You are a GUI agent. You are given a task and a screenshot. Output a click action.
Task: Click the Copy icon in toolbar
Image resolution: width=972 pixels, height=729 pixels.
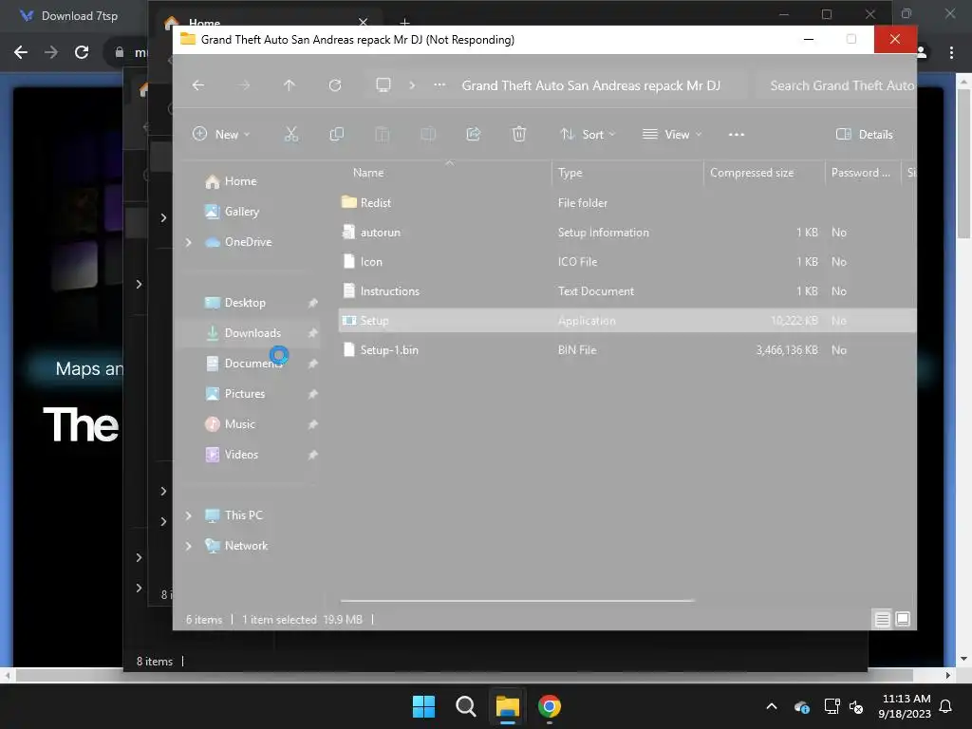[x=337, y=134]
